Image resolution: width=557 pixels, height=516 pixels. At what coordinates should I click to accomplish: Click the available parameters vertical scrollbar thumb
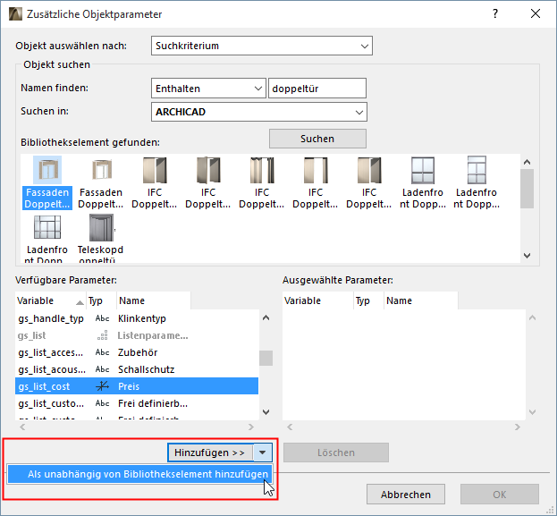[266, 359]
